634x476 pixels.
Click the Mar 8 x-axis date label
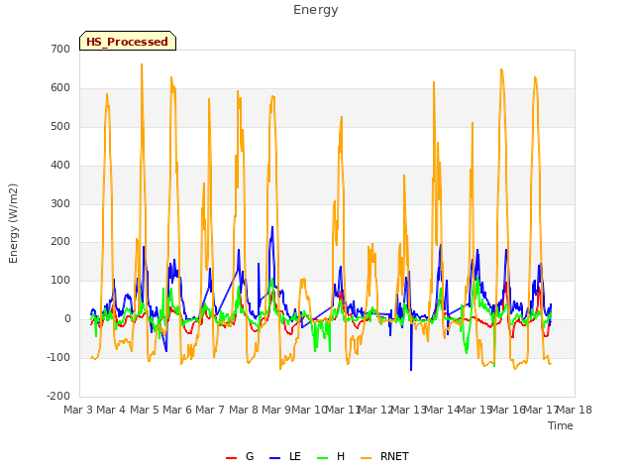pyautogui.click(x=244, y=410)
